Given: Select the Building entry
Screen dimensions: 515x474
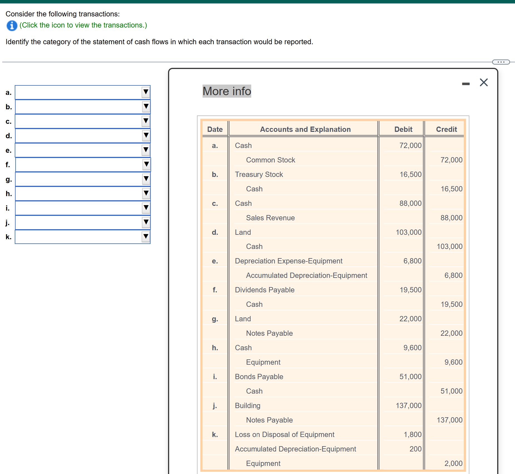Looking at the screenshot, I should tap(248, 406).
